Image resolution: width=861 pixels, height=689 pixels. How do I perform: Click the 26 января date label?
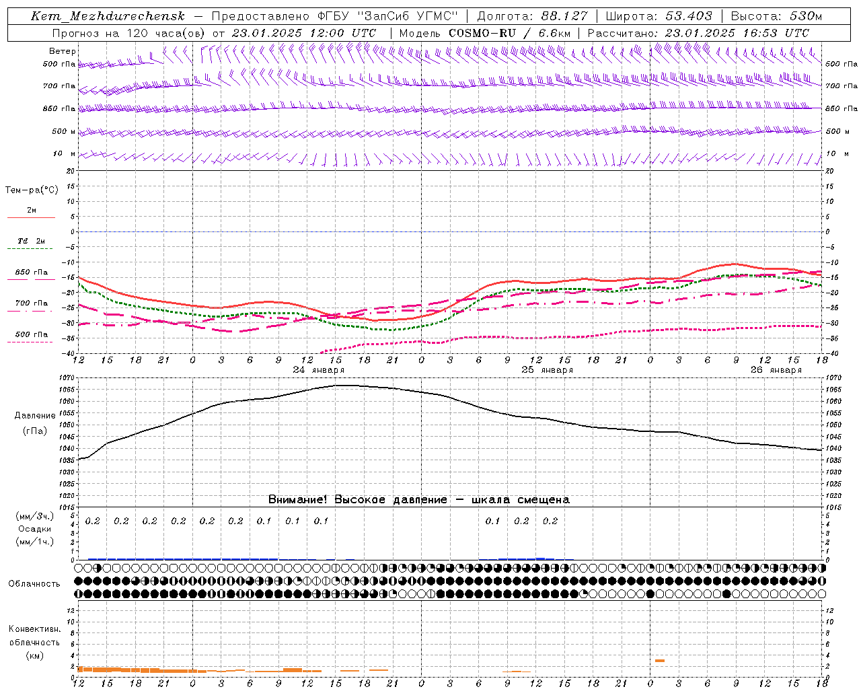click(x=776, y=370)
